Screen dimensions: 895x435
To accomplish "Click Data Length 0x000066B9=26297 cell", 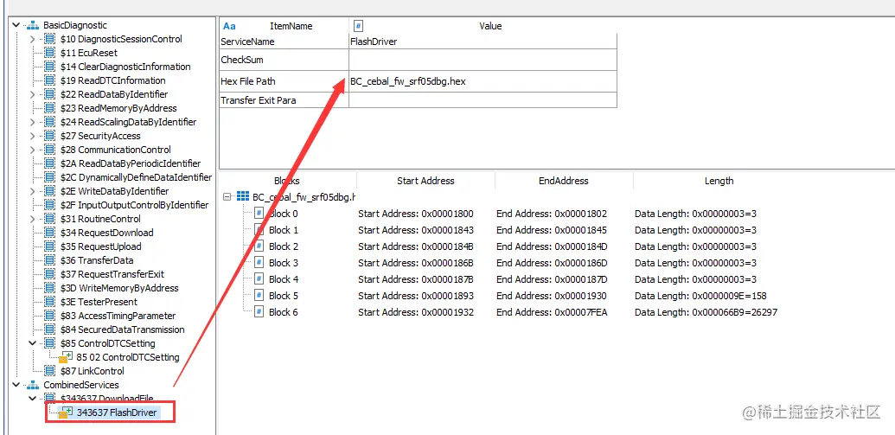I will pos(706,312).
